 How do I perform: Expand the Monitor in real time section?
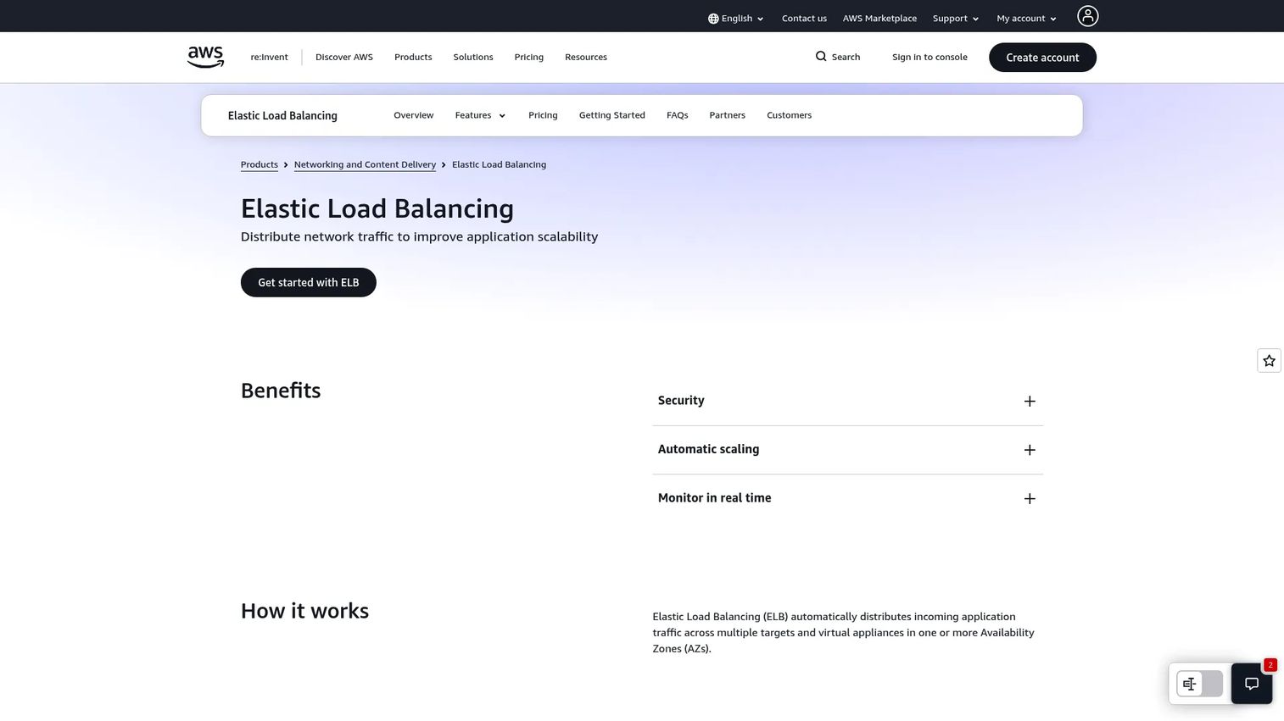(847, 498)
